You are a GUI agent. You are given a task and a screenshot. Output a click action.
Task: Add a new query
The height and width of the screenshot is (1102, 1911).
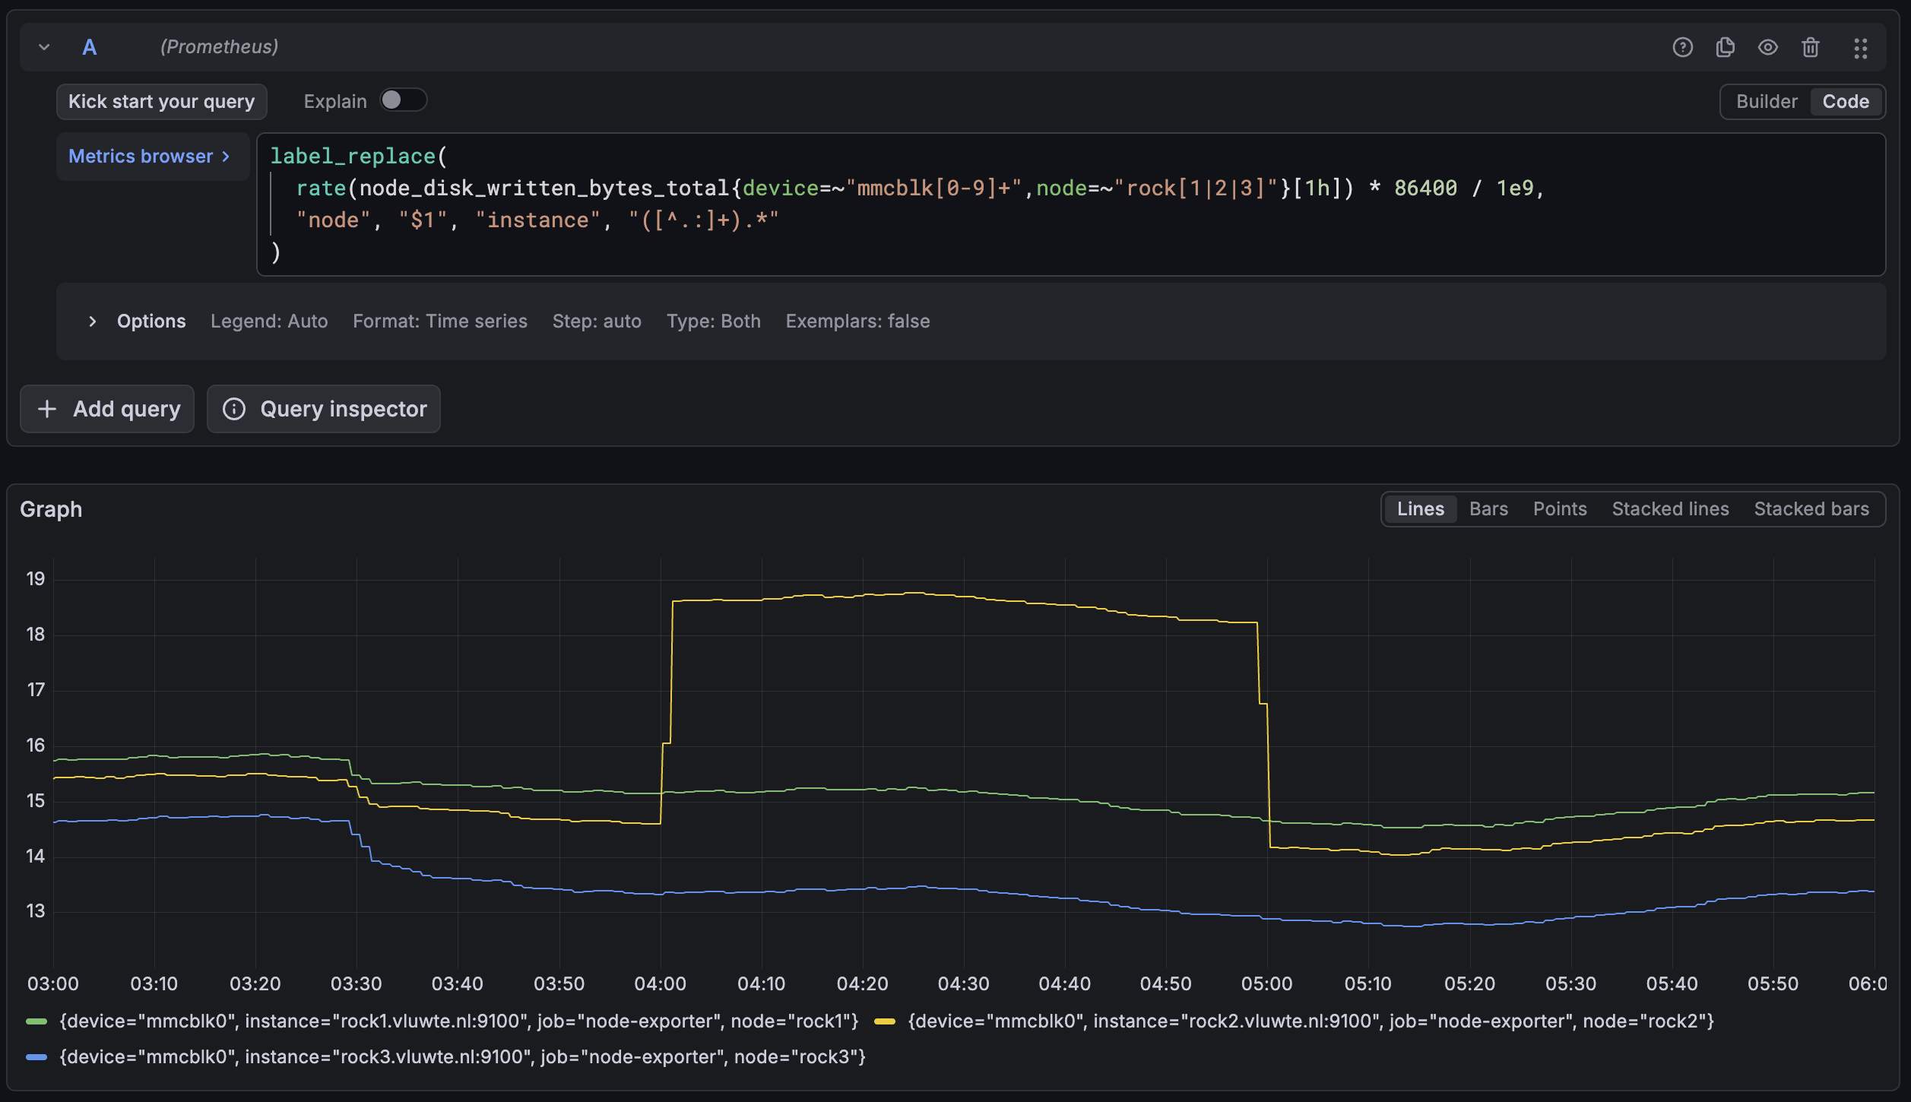[x=107, y=409]
